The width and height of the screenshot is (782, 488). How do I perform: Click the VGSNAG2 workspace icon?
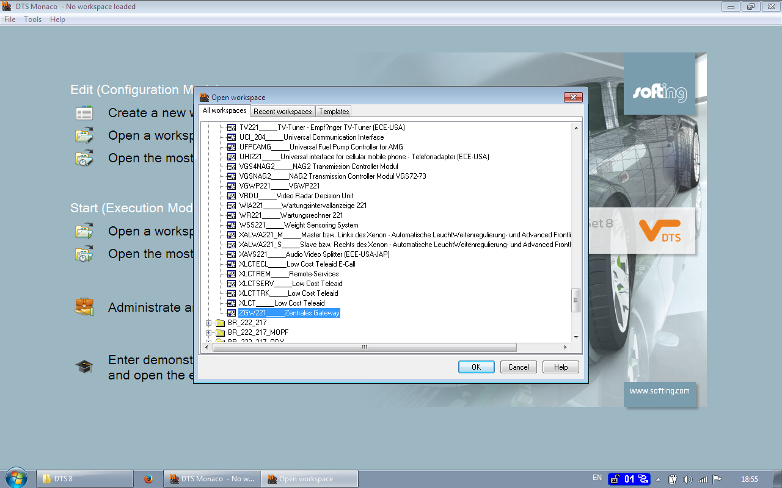pyautogui.click(x=232, y=176)
